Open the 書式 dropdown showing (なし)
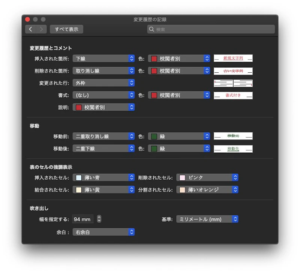300x273 pixels. coord(104,95)
